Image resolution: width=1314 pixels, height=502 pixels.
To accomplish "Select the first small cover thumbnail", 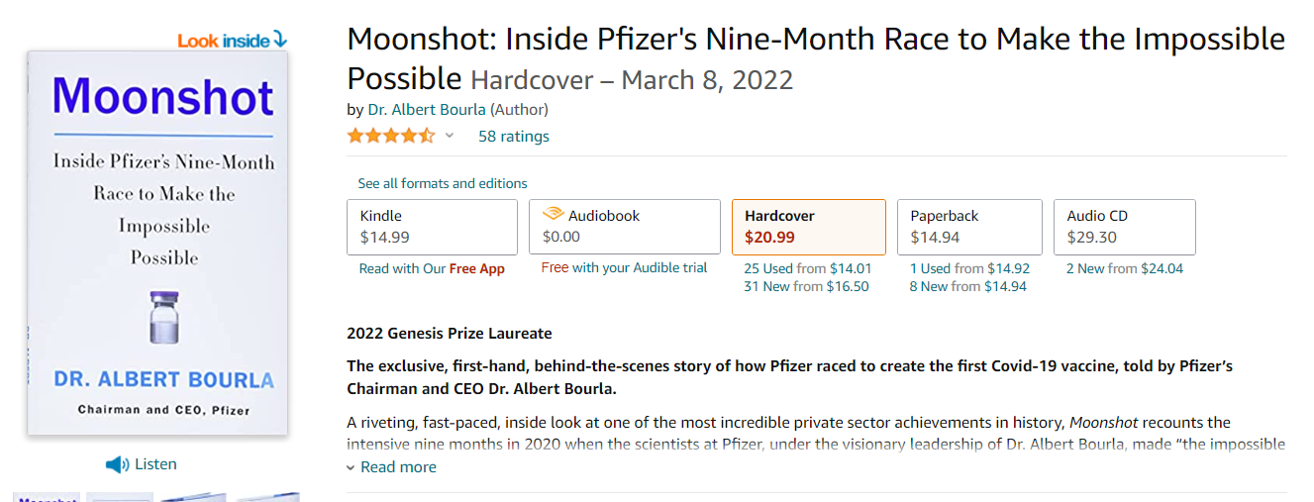I will (47, 497).
